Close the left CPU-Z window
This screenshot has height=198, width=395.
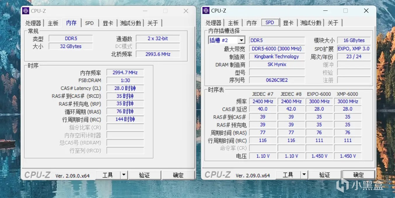click(x=186, y=11)
